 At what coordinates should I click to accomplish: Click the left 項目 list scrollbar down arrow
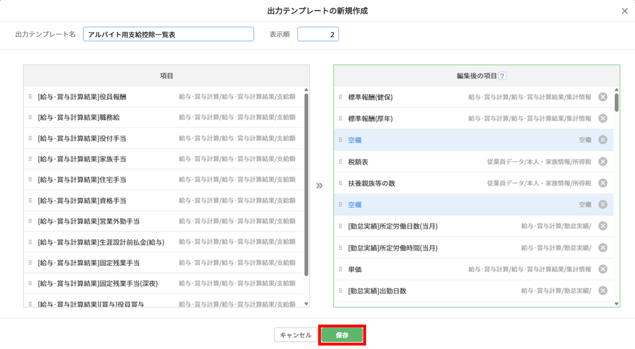click(306, 303)
